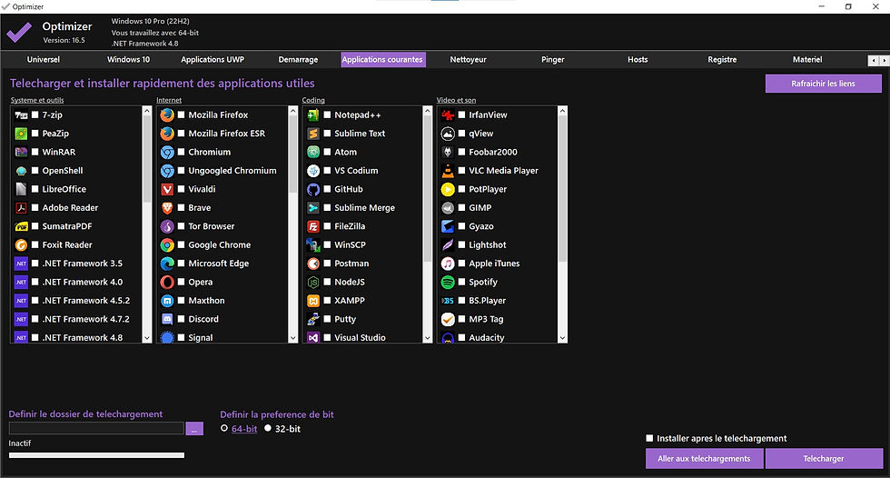890x478 pixels.
Task: Click the Vivaldi browser icon
Action: (x=167, y=190)
